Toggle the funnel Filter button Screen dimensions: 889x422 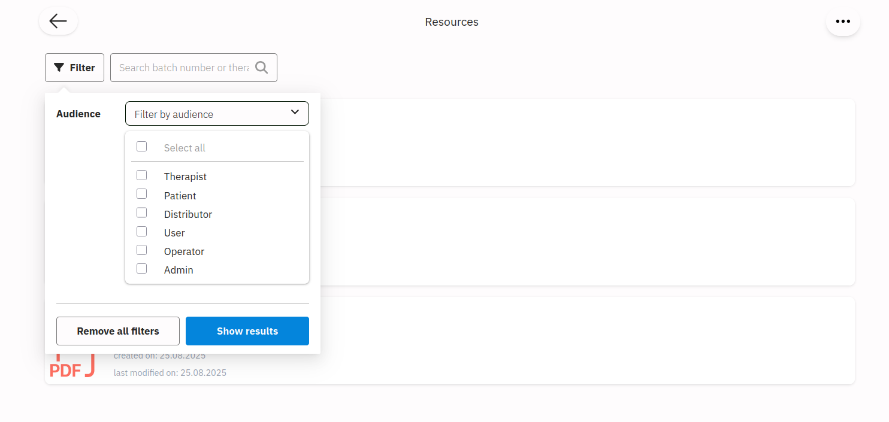click(x=74, y=68)
